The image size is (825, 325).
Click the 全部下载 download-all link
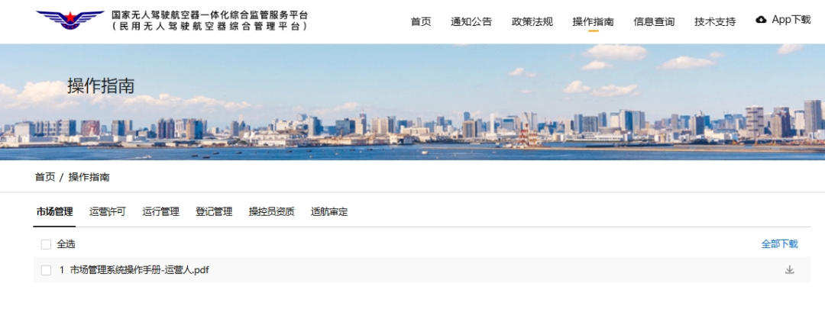[x=779, y=244]
